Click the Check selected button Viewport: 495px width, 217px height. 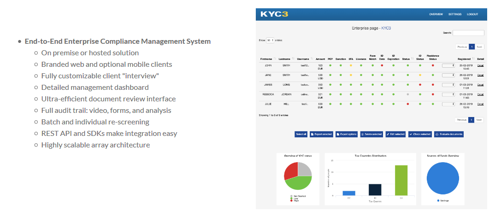click(420, 135)
